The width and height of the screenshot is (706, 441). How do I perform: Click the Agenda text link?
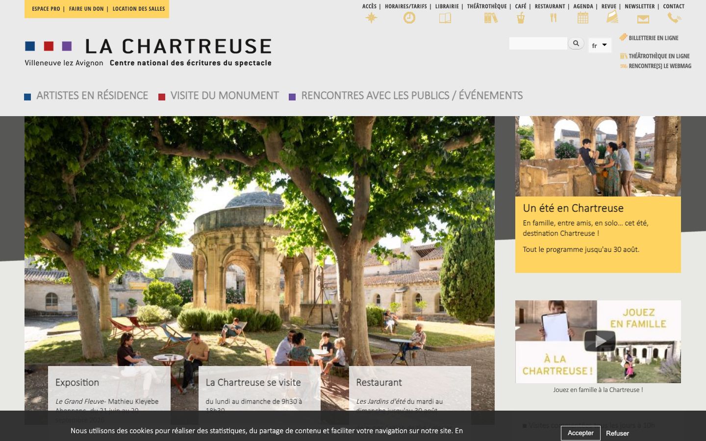[583, 6]
